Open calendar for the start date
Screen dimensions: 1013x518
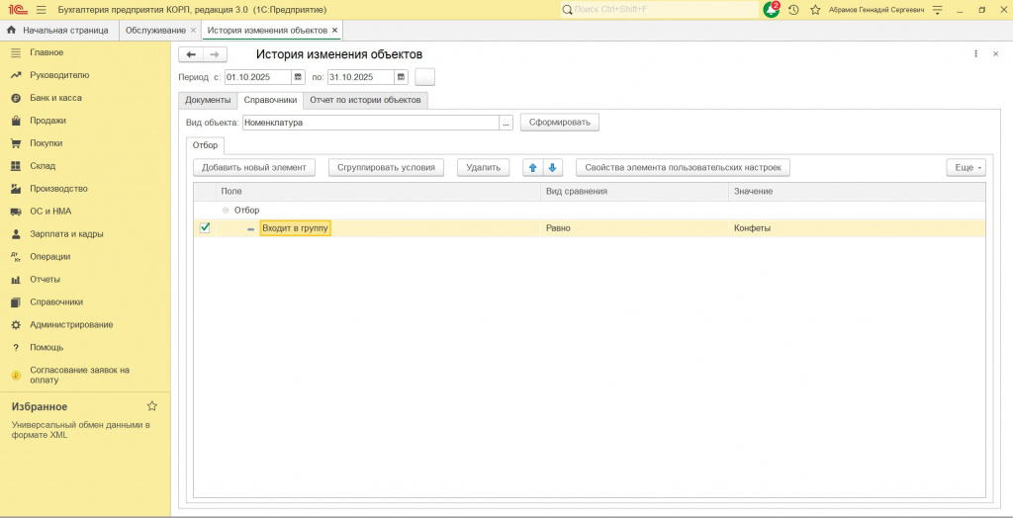coord(298,77)
